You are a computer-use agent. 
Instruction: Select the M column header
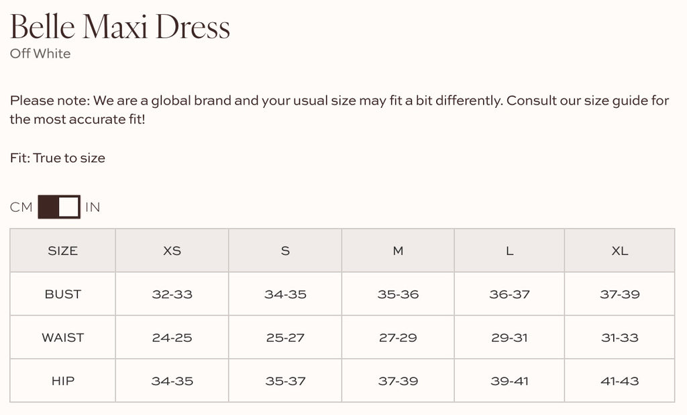[398, 251]
